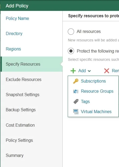Image resolution: width=119 pixels, height=167 pixels.
Task: Click the green plus Add icon
Action: pos(73,71)
